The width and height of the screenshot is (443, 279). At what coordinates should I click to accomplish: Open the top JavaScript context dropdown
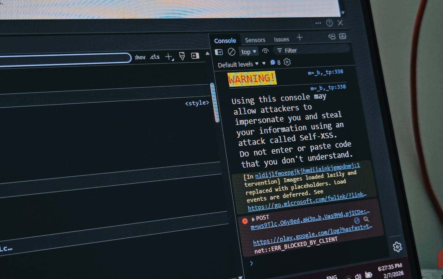[x=248, y=52]
